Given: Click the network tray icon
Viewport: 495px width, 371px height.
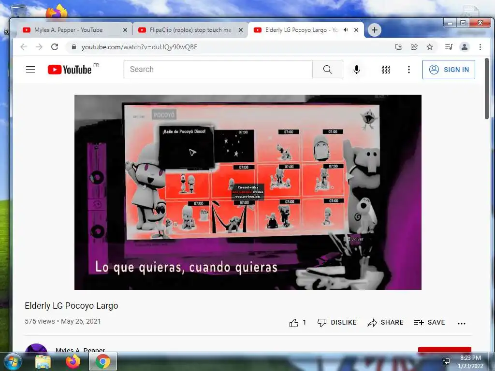Looking at the screenshot, I should 446,361.
